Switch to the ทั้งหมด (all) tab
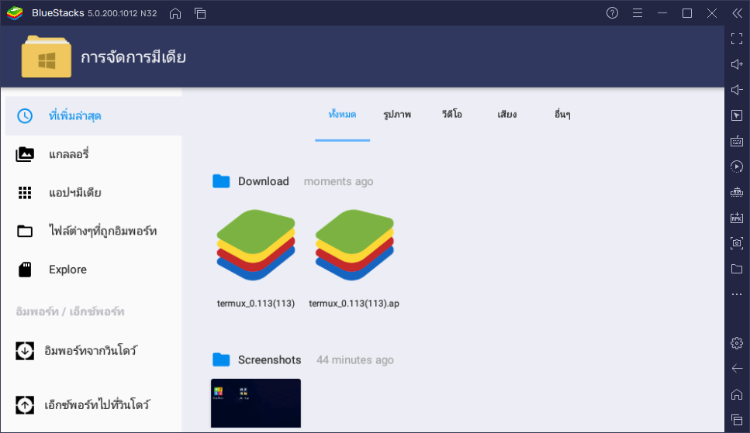Screen dimensions: 750x433 (343, 115)
